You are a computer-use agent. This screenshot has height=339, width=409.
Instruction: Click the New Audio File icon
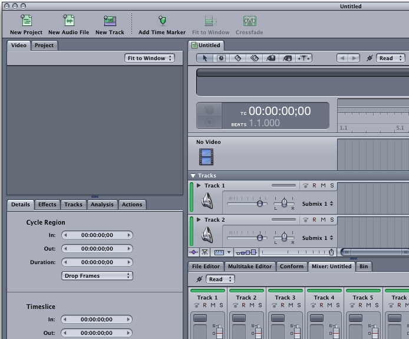click(x=68, y=21)
